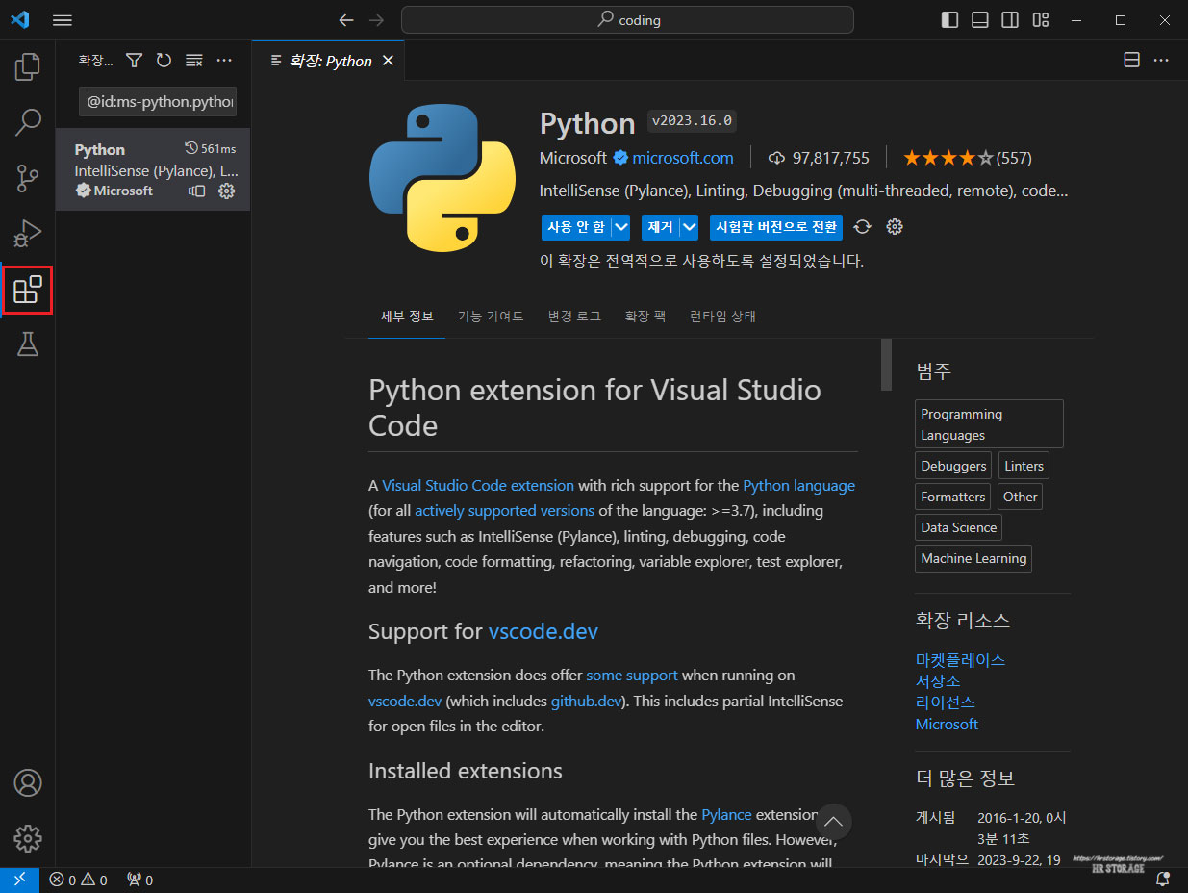This screenshot has height=893, width=1188.
Task: Open extensions sidebar more actions menu
Action: 224,61
